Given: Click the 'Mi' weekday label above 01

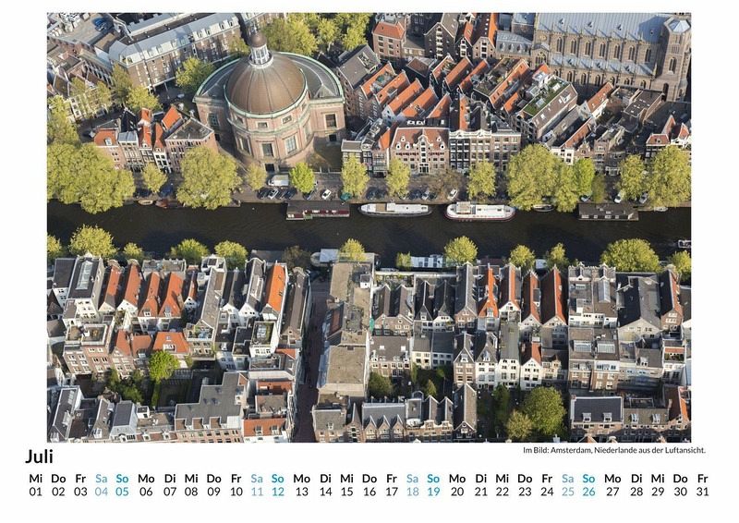Looking at the screenshot, I should [35, 479].
